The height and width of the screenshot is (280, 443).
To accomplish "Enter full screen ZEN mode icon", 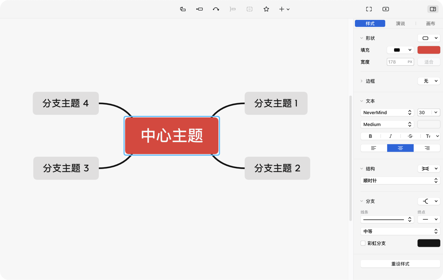I will tap(369, 9).
